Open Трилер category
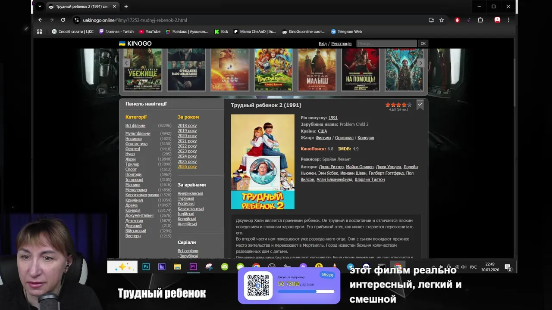 point(132,164)
